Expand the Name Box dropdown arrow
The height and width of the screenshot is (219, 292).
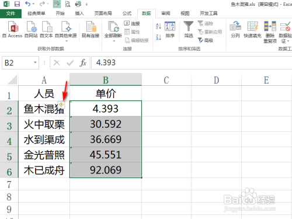35,62
